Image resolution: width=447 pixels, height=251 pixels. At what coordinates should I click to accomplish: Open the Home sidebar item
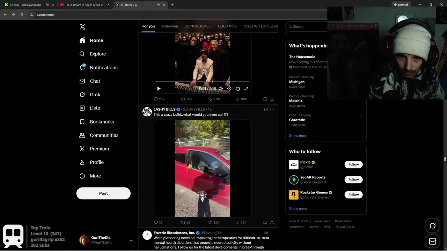(91, 40)
